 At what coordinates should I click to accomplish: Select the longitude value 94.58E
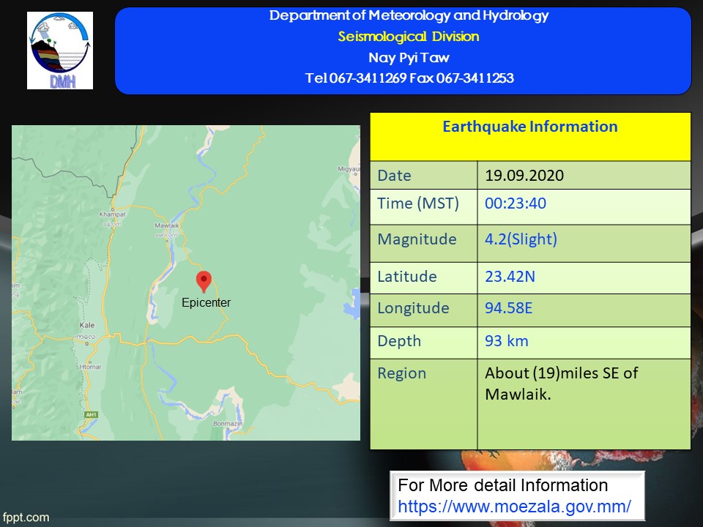[508, 308]
